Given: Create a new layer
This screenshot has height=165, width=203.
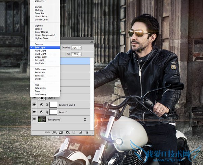Looking at the screenshot, I should (80, 132).
